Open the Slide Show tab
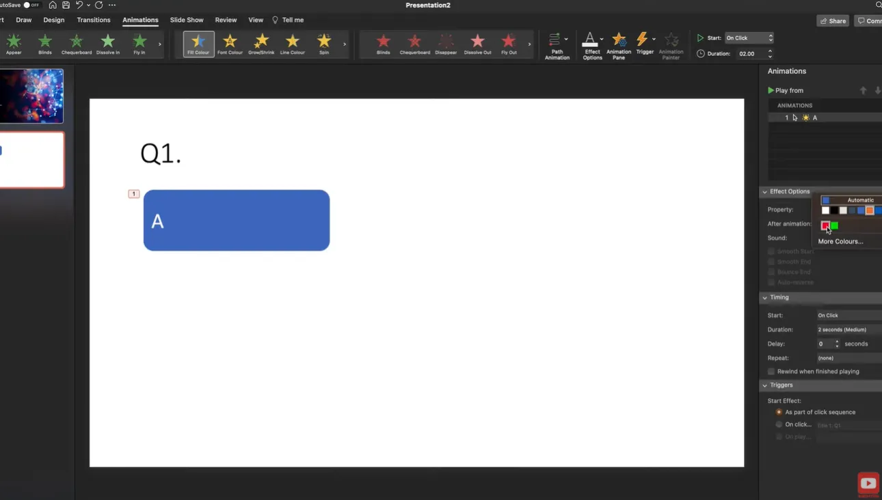 pyautogui.click(x=187, y=20)
